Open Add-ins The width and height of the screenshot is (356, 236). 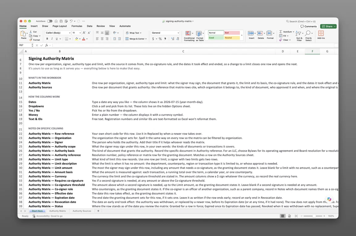coord(321,35)
